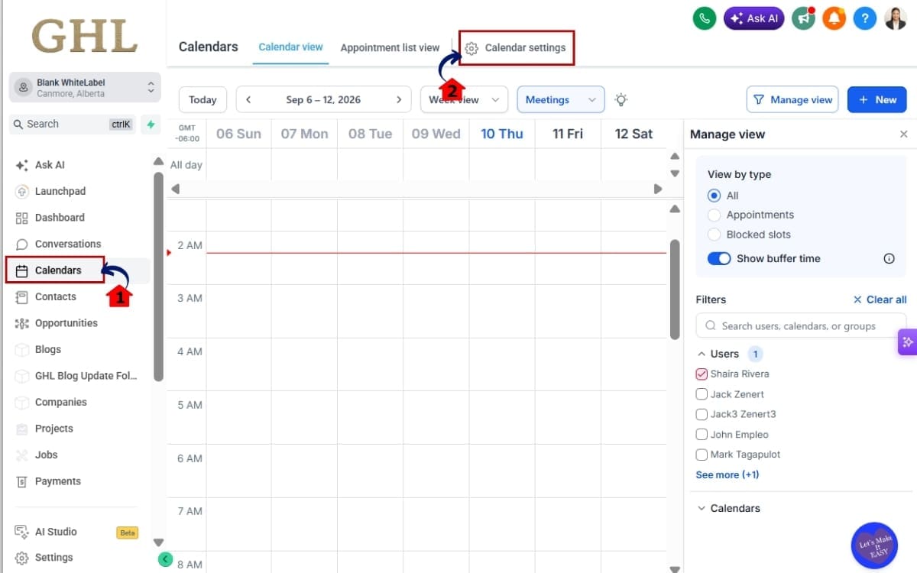Go to next week arrow
917x573 pixels.
(x=398, y=99)
